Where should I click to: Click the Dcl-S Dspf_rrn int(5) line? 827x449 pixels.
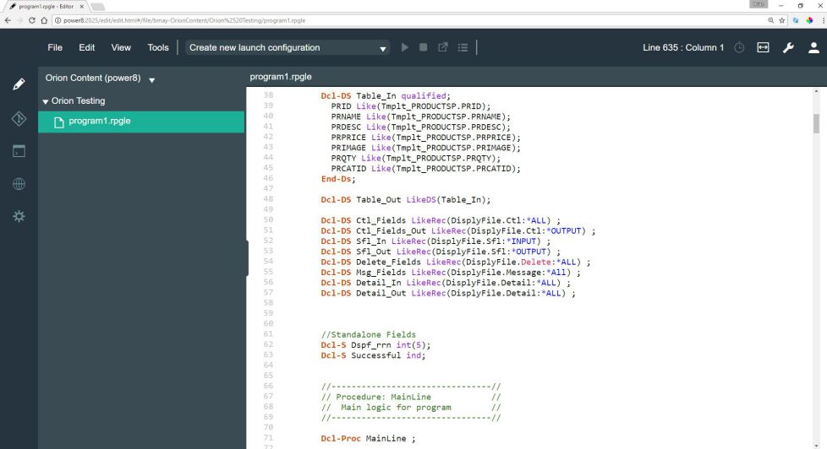(375, 345)
